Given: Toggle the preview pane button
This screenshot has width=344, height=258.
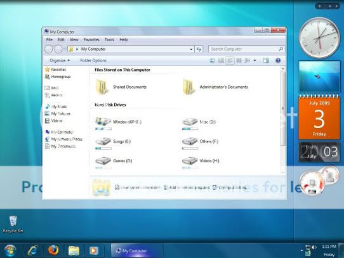Looking at the screenshot, I should (266, 60).
